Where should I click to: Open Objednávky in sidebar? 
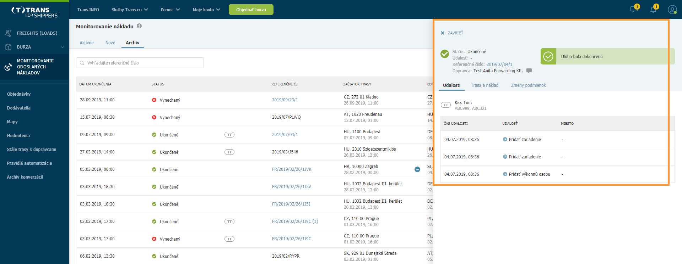point(19,94)
